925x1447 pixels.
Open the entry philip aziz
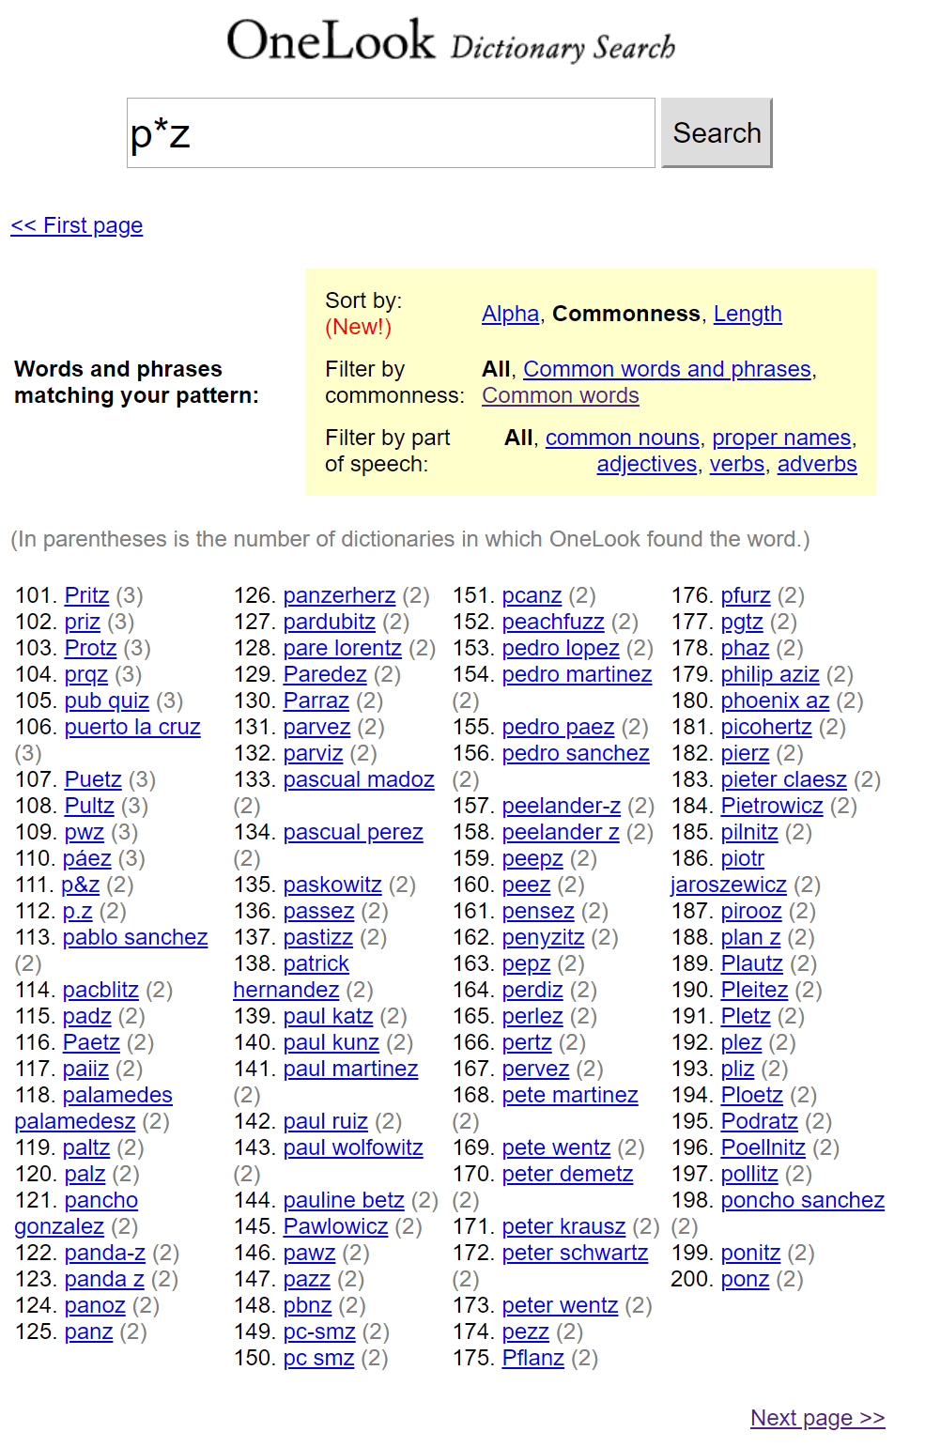click(x=770, y=674)
